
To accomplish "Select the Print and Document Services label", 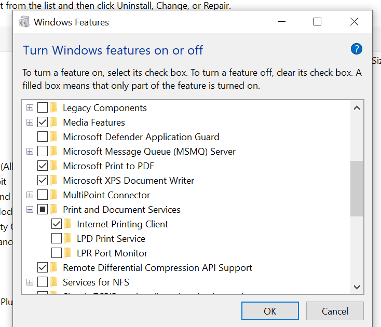I will (x=122, y=210).
